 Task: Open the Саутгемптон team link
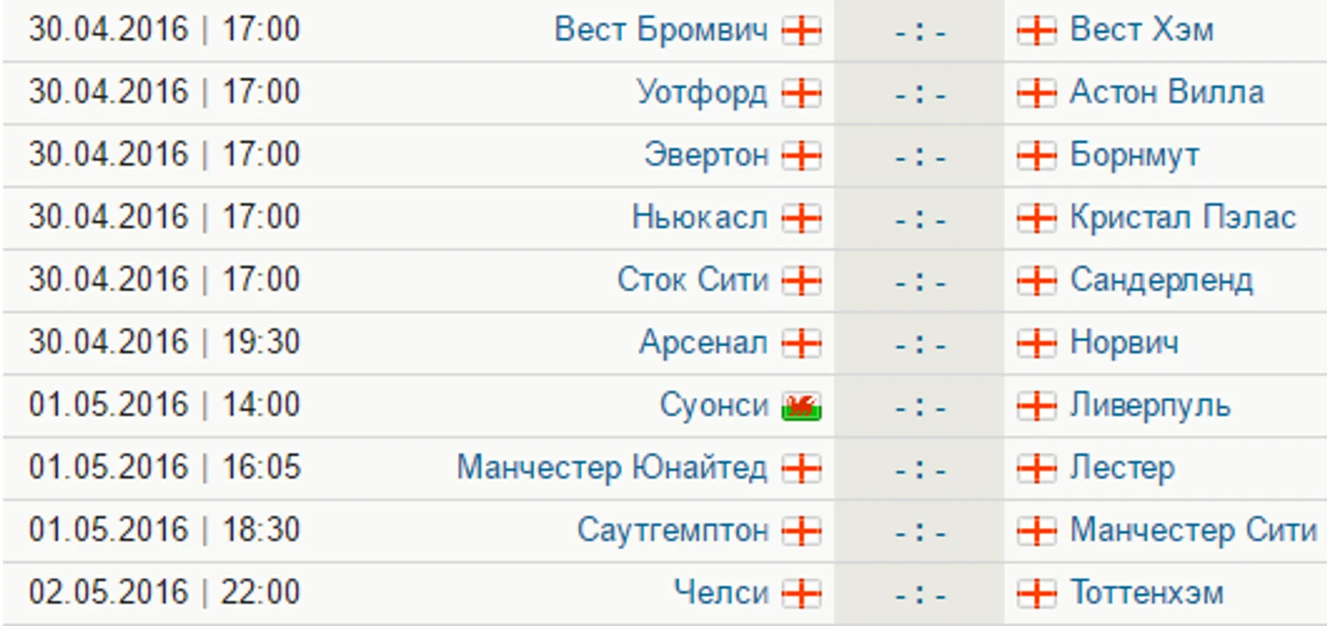click(673, 531)
